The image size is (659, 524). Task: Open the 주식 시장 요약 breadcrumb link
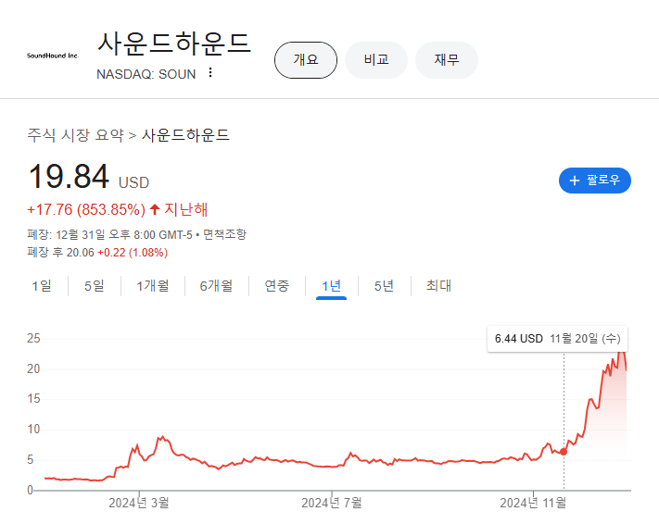76,135
